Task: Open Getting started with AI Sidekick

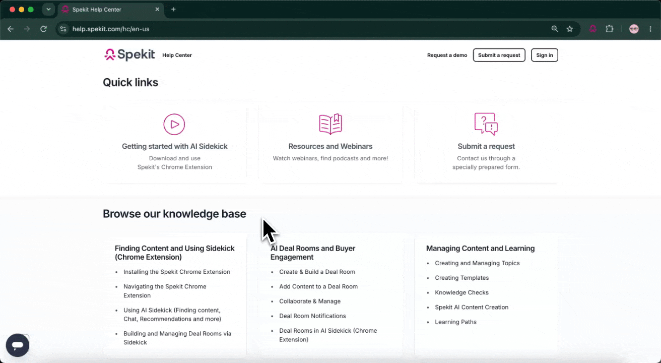Action: [x=175, y=146]
